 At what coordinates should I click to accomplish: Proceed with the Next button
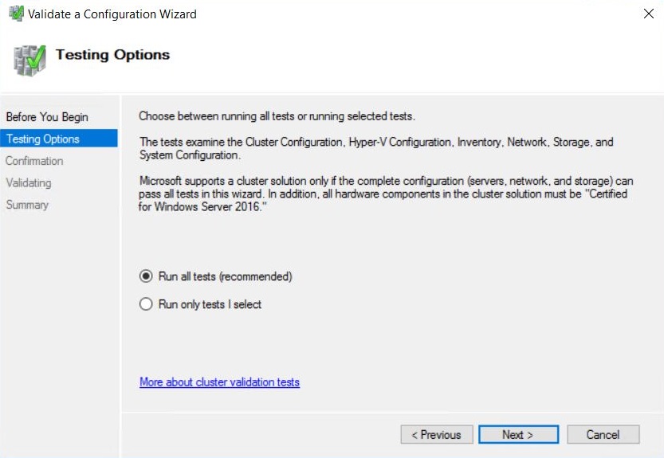pos(518,434)
